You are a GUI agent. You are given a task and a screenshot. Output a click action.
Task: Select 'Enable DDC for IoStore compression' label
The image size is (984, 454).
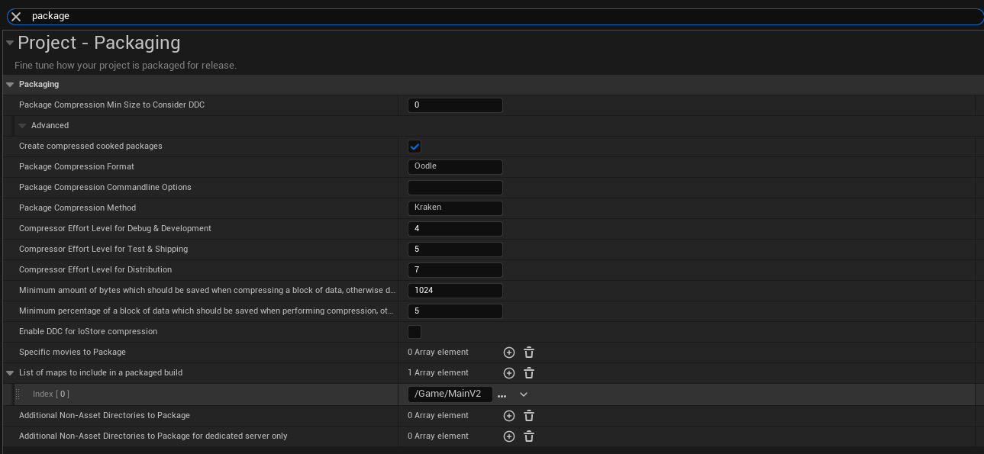pos(88,332)
